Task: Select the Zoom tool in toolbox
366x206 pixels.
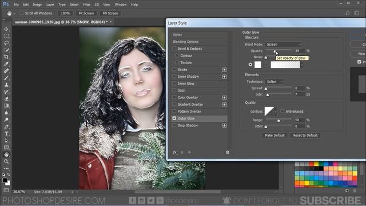Action: tap(6, 161)
